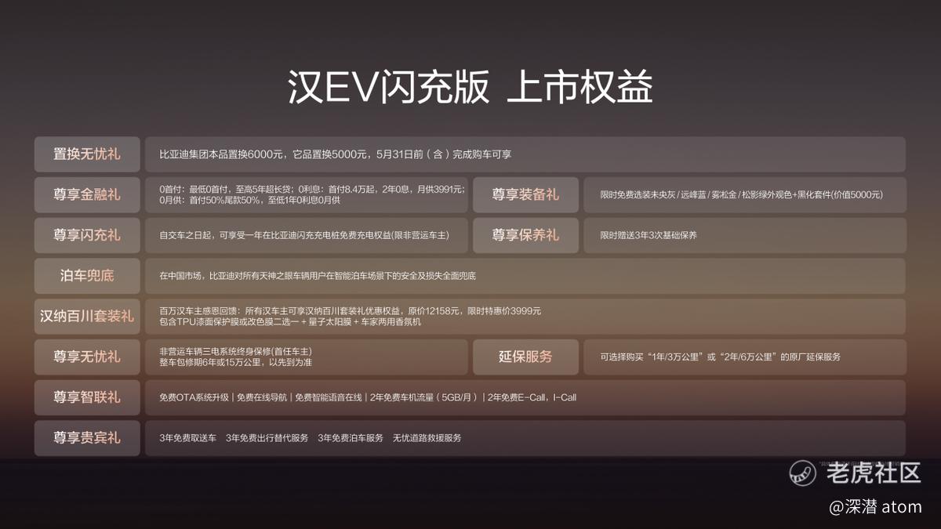This screenshot has height=529, width=941.
Task: Click the line starting 包含TPU漆面保护膜
Action: tap(290, 322)
